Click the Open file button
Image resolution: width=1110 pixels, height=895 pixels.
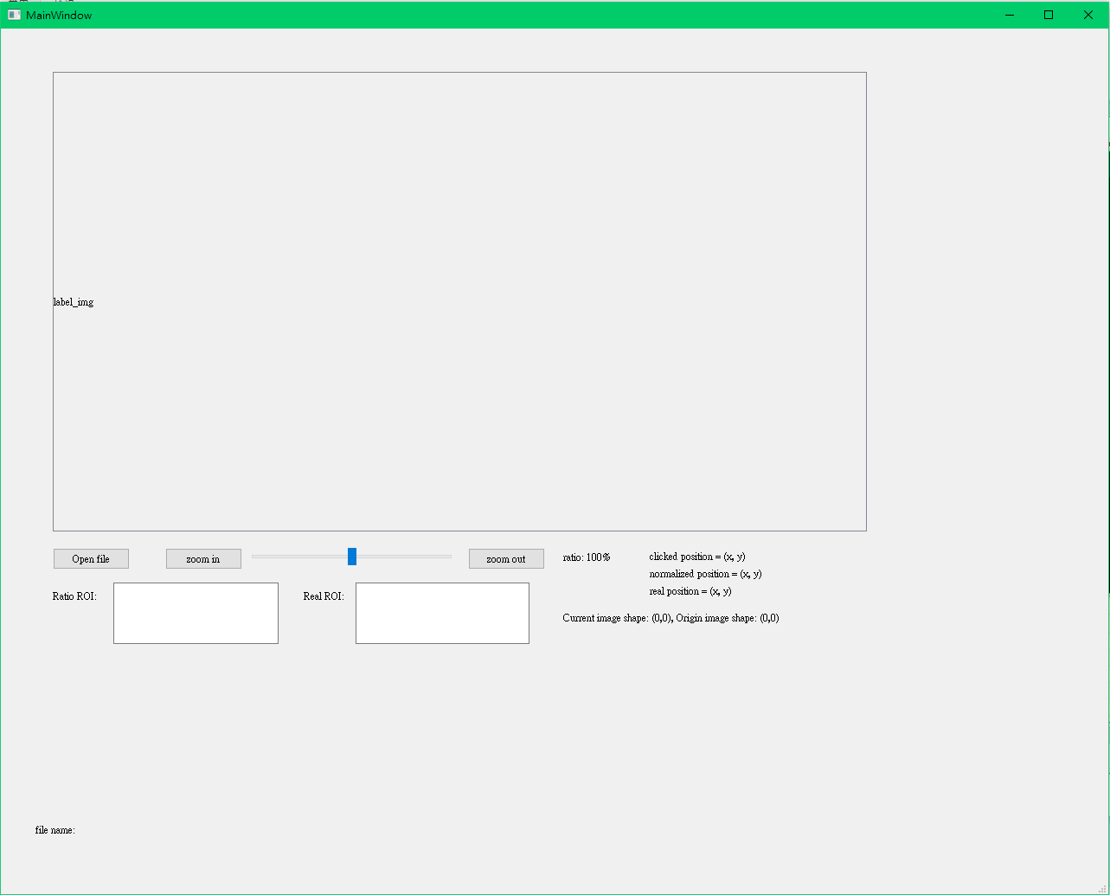[x=91, y=559]
